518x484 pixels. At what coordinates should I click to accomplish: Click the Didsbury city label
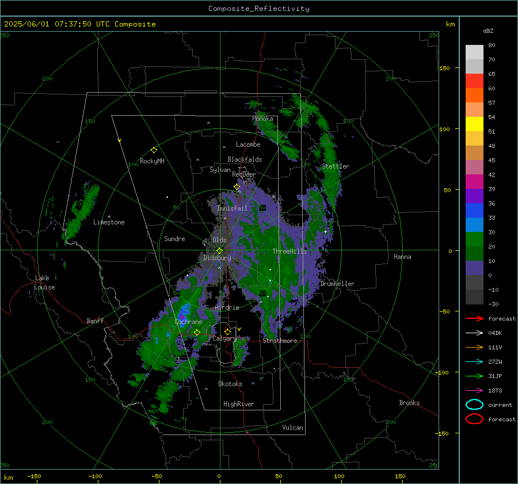217,258
